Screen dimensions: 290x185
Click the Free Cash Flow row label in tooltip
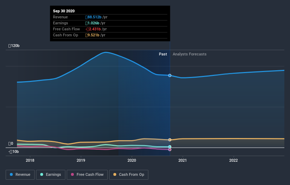pos(66,29)
